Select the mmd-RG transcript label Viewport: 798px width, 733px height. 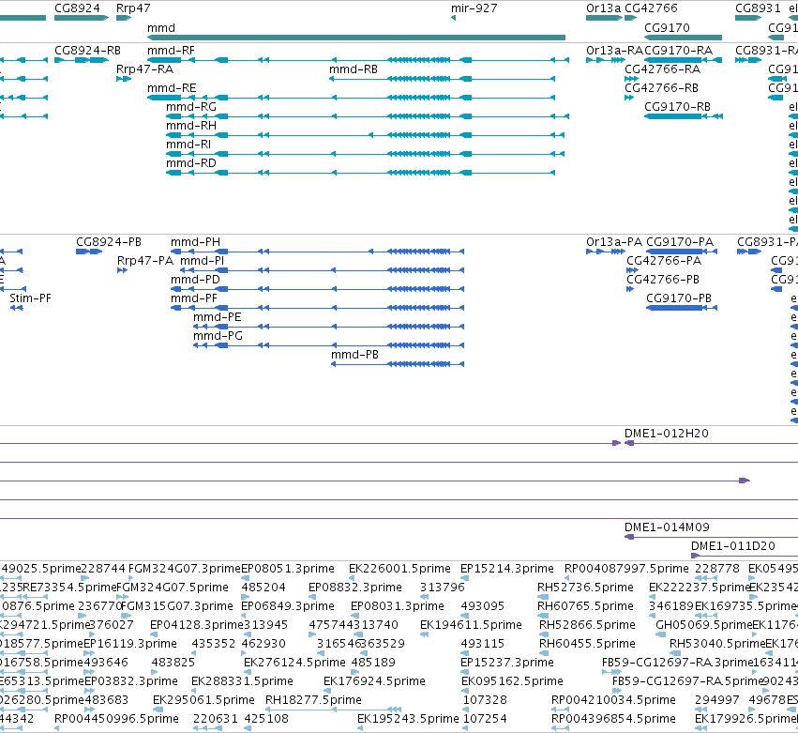coord(191,107)
